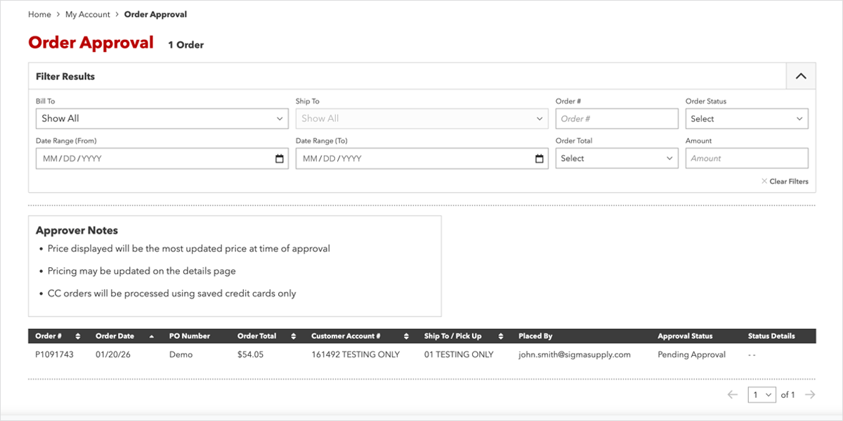This screenshot has width=843, height=421.
Task: Open the Ship To dropdown
Action: (x=421, y=119)
